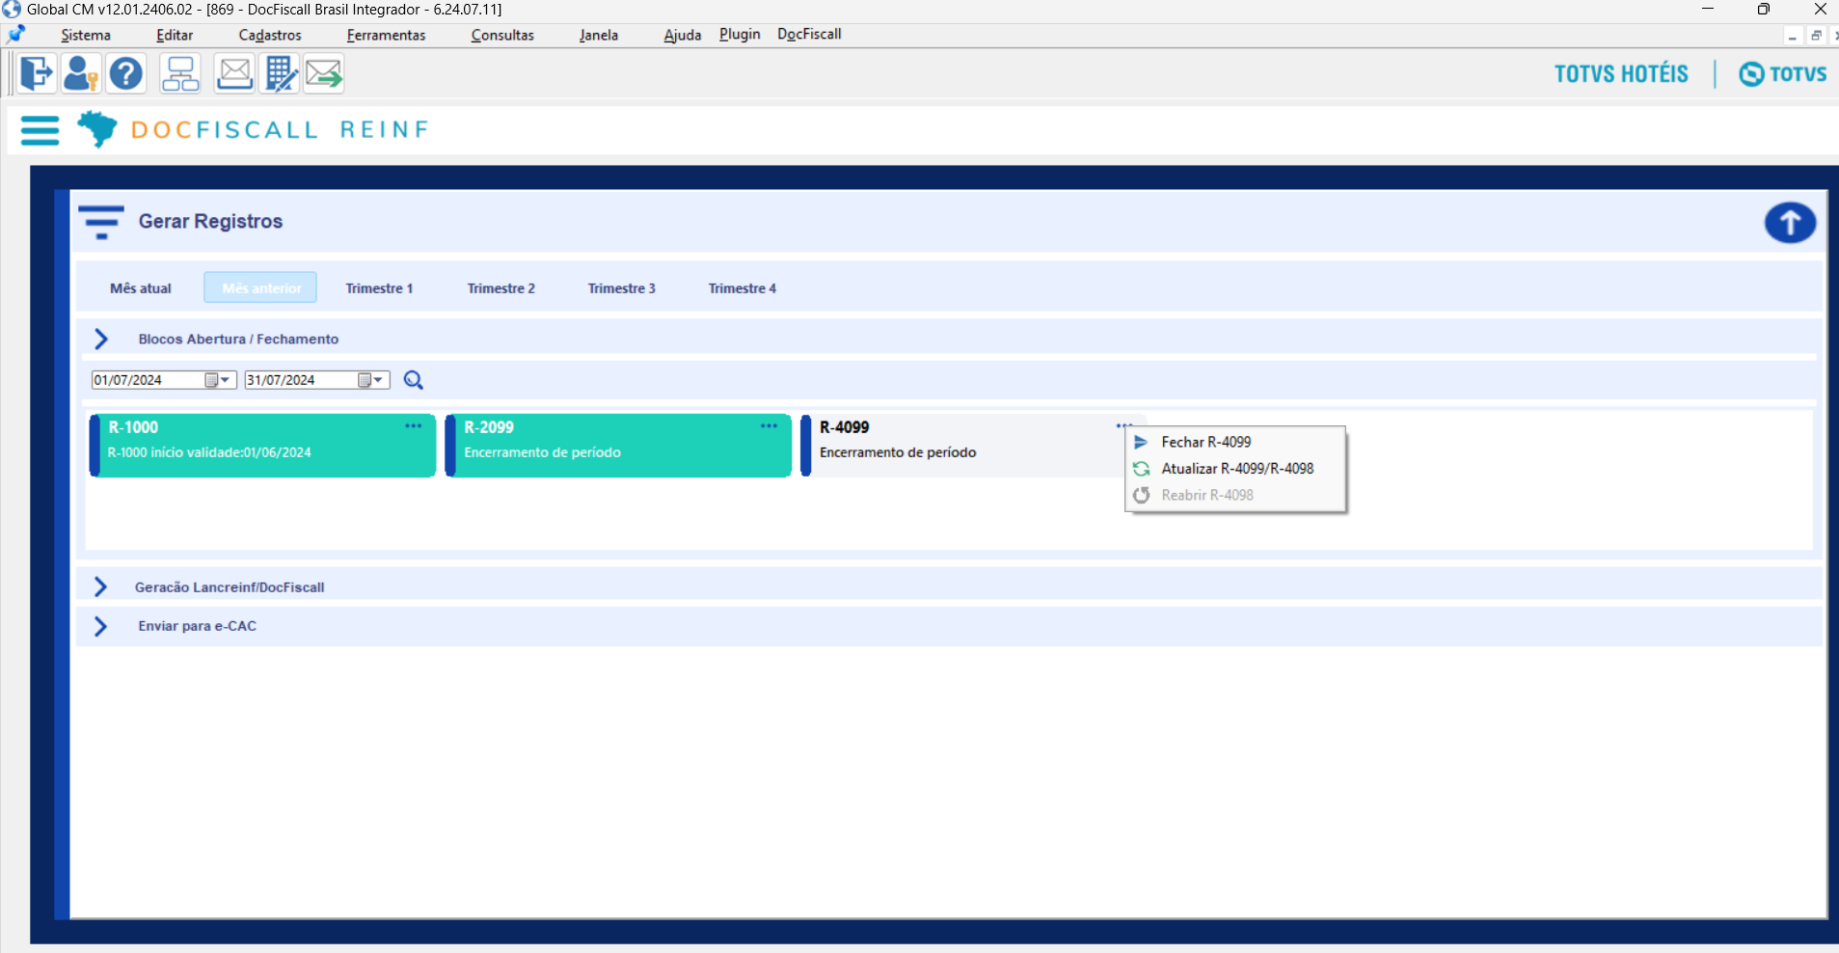Click the DOCFISCALL REINF title text

pos(280,130)
